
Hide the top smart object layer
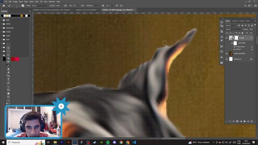227,38
